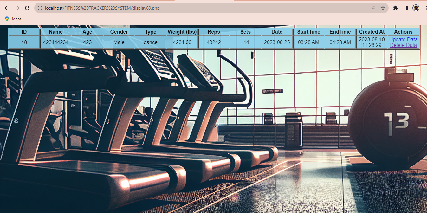Click the reps cell 43242
427x213 pixels.
pos(214,42)
